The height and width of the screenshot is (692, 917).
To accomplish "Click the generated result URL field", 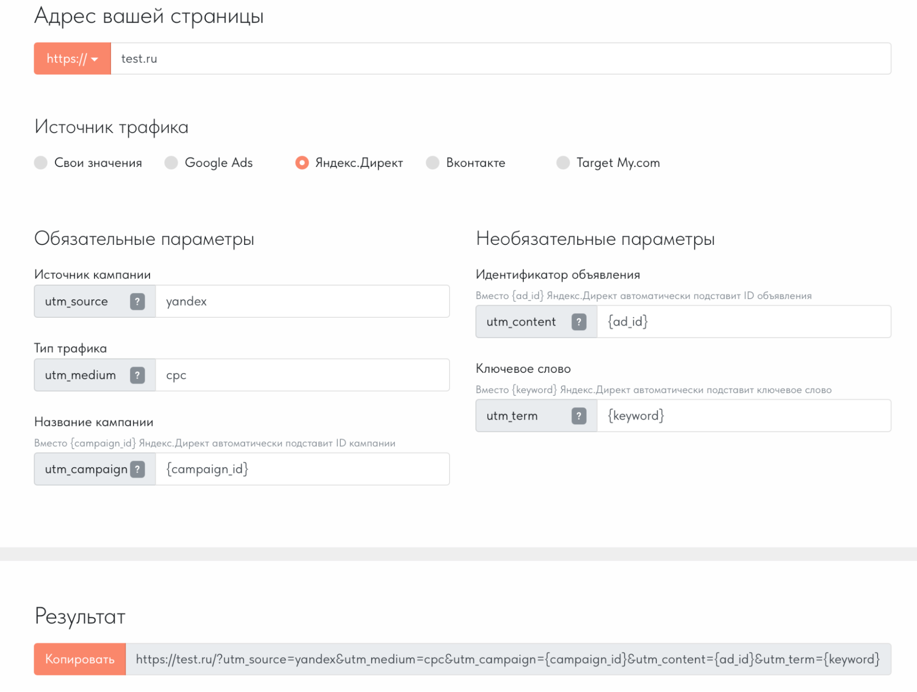I will pos(507,659).
